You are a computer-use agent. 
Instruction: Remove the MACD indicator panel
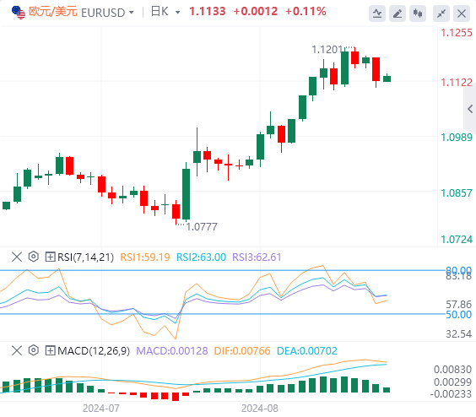pyautogui.click(x=17, y=350)
